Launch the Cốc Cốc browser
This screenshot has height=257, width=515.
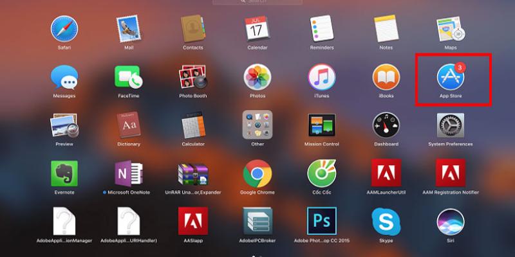coord(322,173)
